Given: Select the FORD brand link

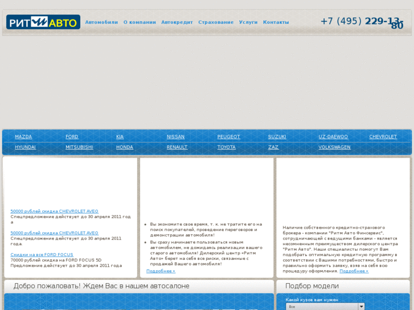Looking at the screenshot, I should coord(72,137).
